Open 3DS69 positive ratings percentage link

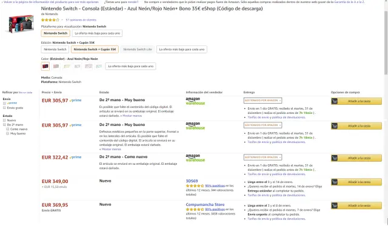coord(215,185)
